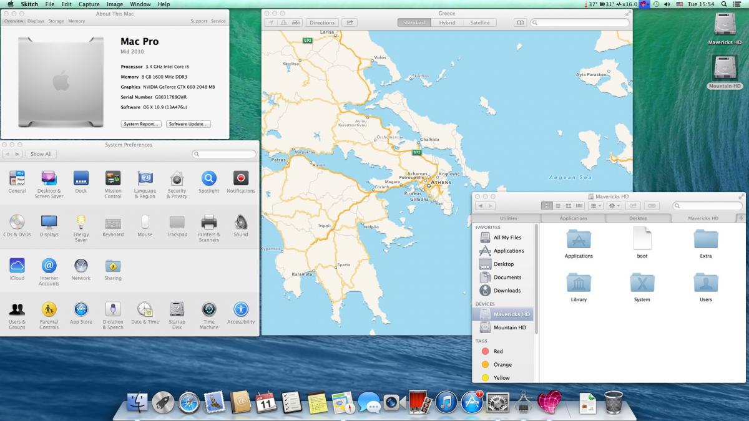
Task: Click Show All in System Preferences
Action: click(41, 154)
